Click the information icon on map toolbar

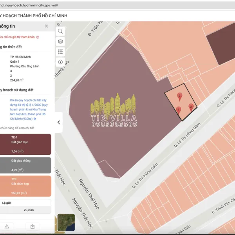(60, 62)
